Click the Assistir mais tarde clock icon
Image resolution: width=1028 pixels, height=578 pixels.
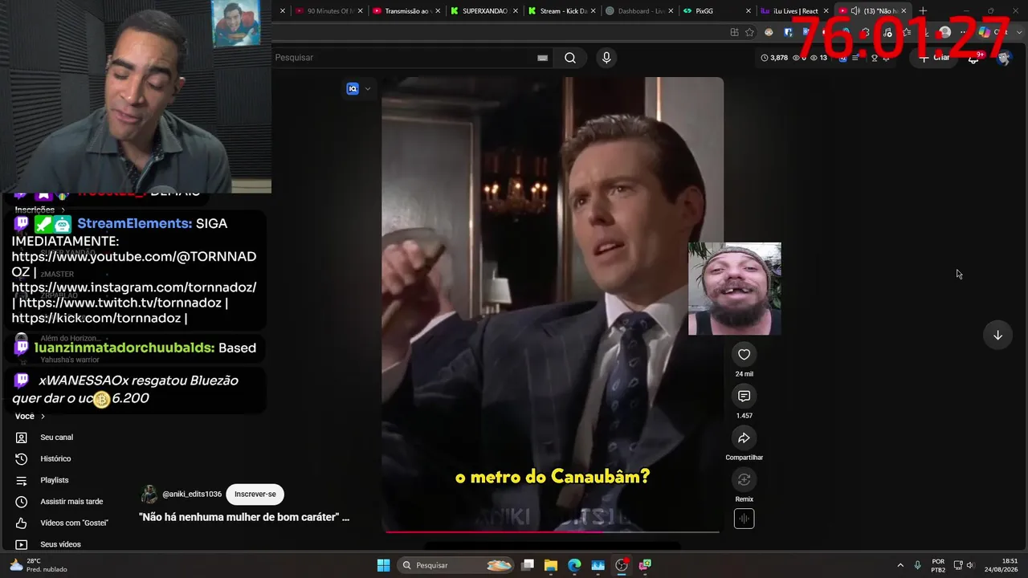(22, 502)
